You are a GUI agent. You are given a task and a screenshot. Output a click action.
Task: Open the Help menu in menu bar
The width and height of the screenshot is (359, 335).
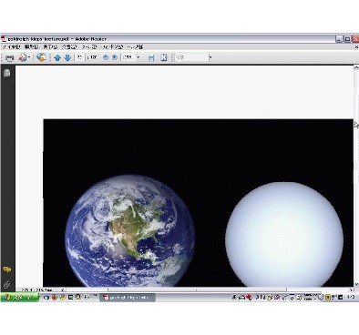[x=135, y=47]
